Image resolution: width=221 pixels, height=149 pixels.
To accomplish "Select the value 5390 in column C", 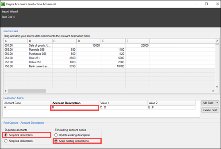I will pyautogui.click(x=64, y=66).
